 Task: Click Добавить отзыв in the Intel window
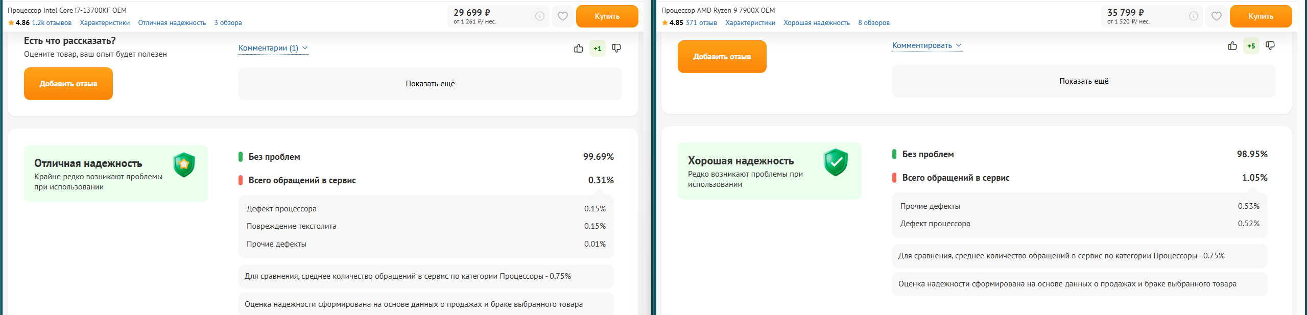coord(68,84)
